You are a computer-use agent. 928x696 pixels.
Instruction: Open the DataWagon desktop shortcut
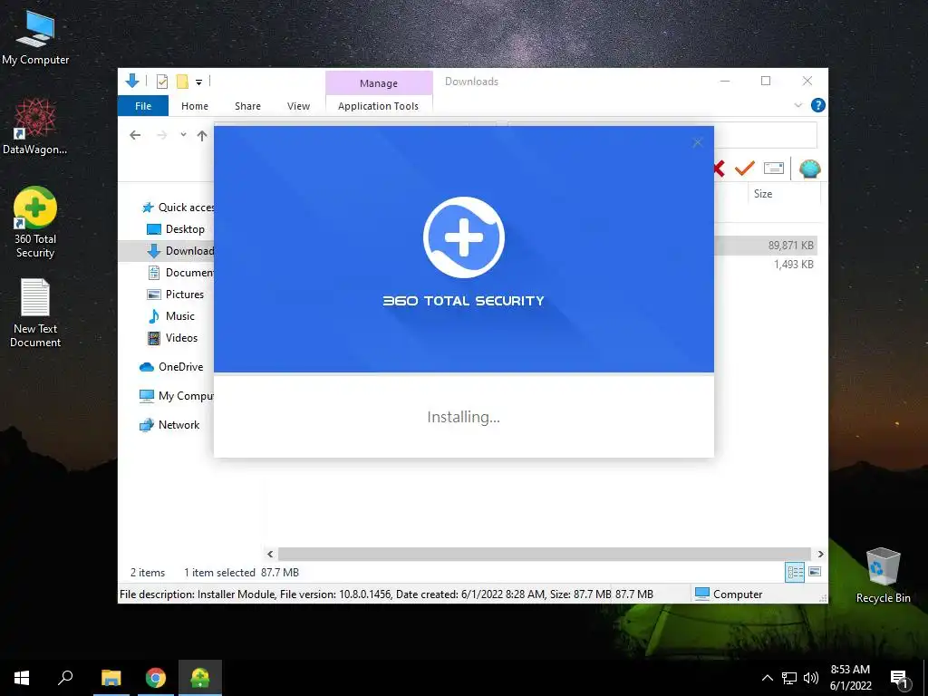click(35, 126)
